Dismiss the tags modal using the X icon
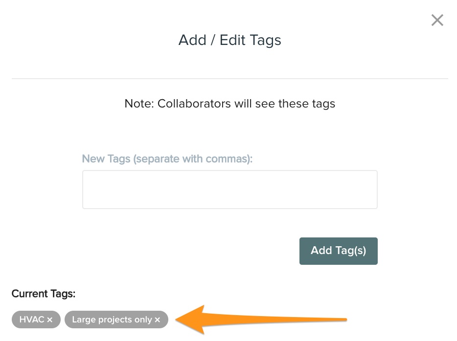Screen dimensions: 457x341 pos(437,20)
